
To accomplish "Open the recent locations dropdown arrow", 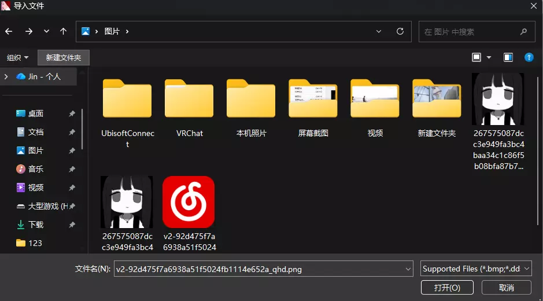I will 46,32.
